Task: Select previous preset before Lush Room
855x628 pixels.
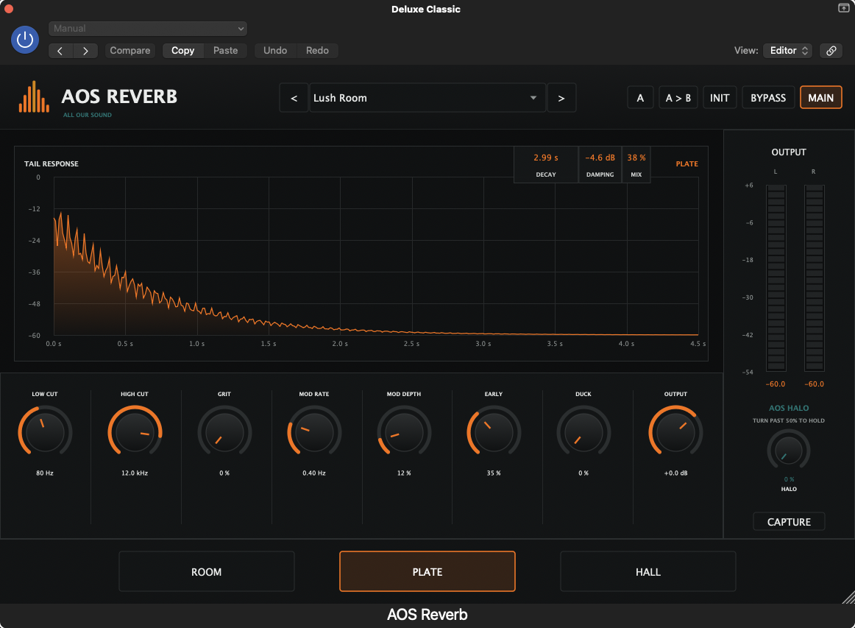Action: (x=294, y=98)
